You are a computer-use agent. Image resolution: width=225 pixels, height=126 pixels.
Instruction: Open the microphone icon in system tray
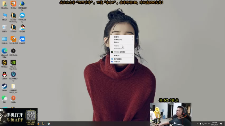pos(201,124)
